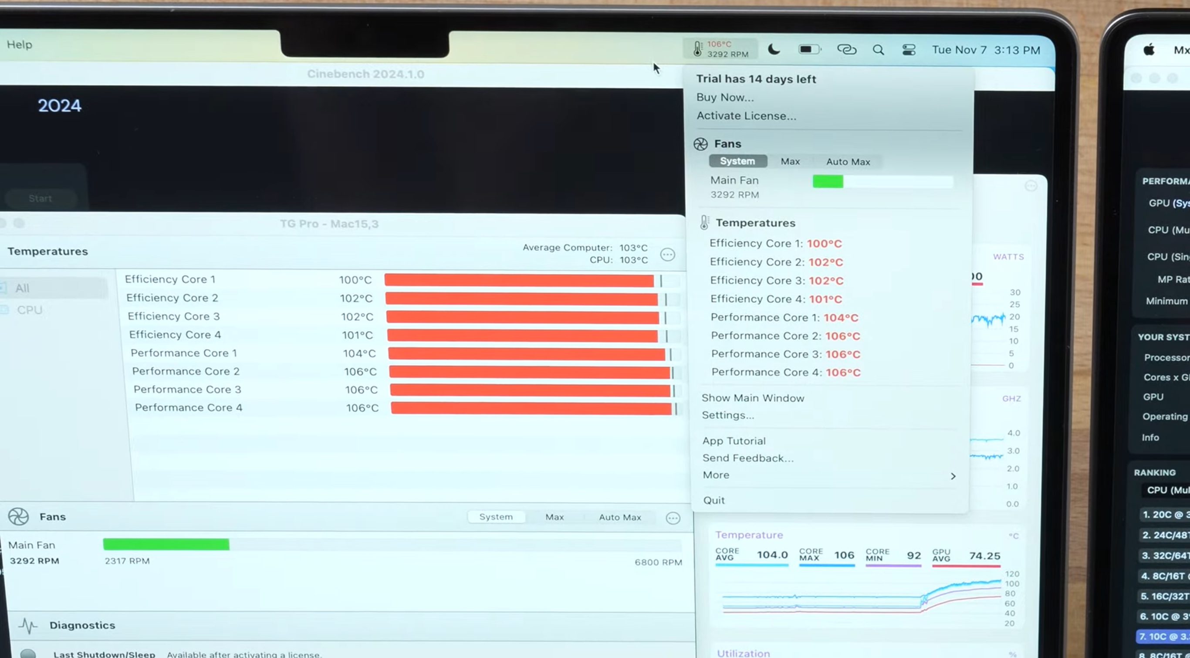This screenshot has height=658, width=1190.
Task: Open the linked rings menu bar icon
Action: pyautogui.click(x=847, y=49)
